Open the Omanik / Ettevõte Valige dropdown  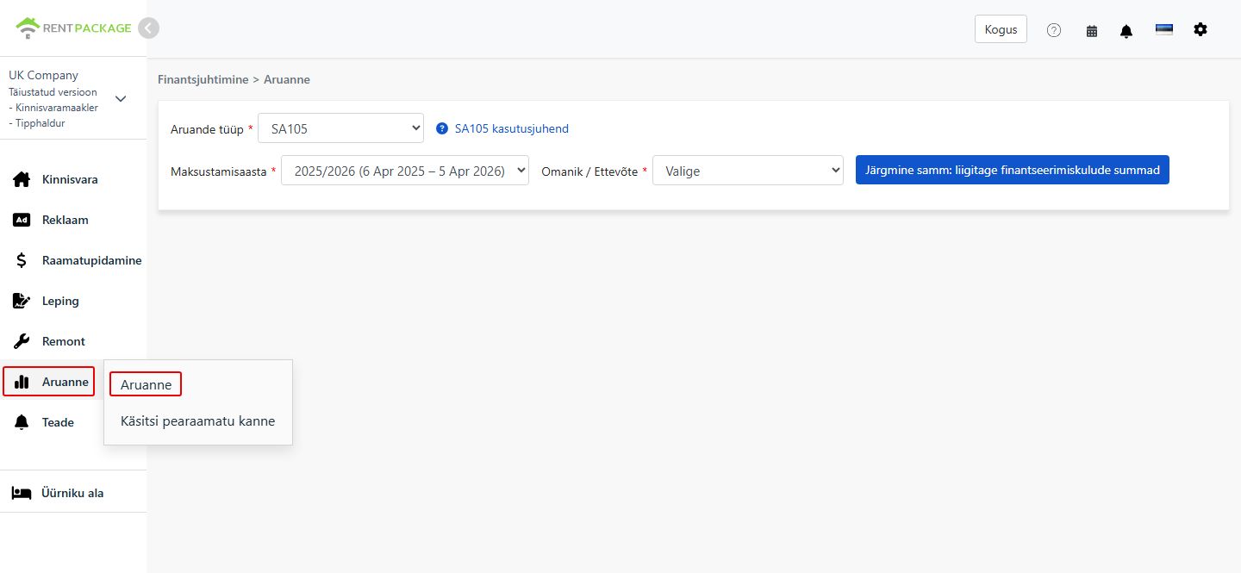[x=748, y=171]
